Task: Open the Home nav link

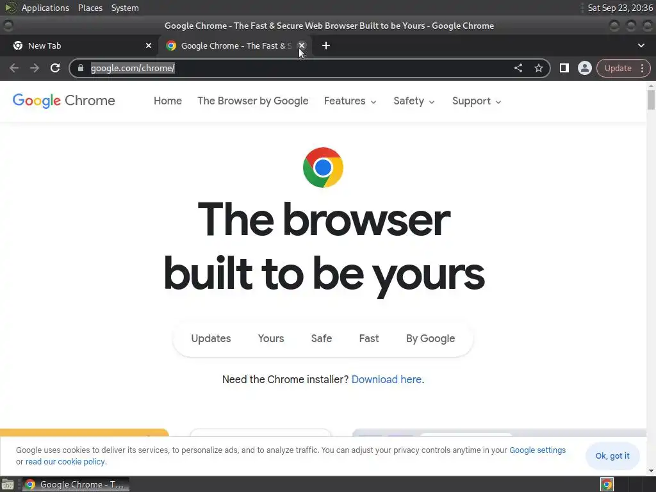Action: (168, 101)
